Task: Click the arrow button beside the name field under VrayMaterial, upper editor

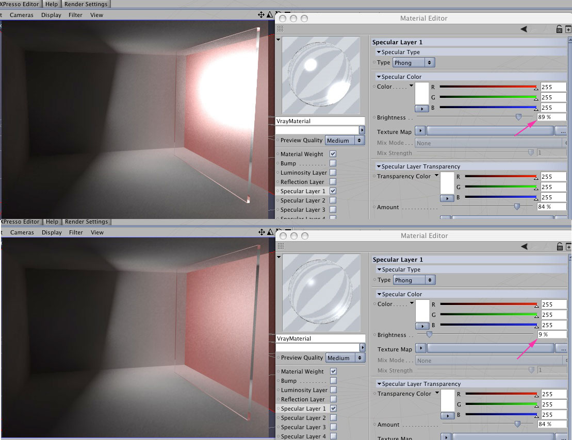Action: pos(362,130)
